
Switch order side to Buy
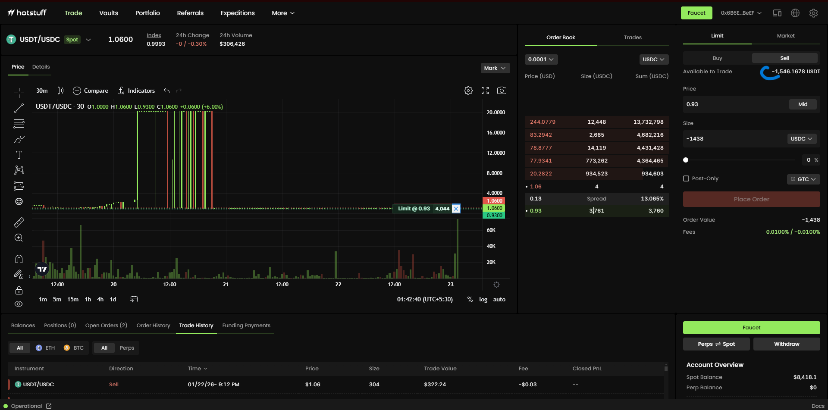click(717, 58)
